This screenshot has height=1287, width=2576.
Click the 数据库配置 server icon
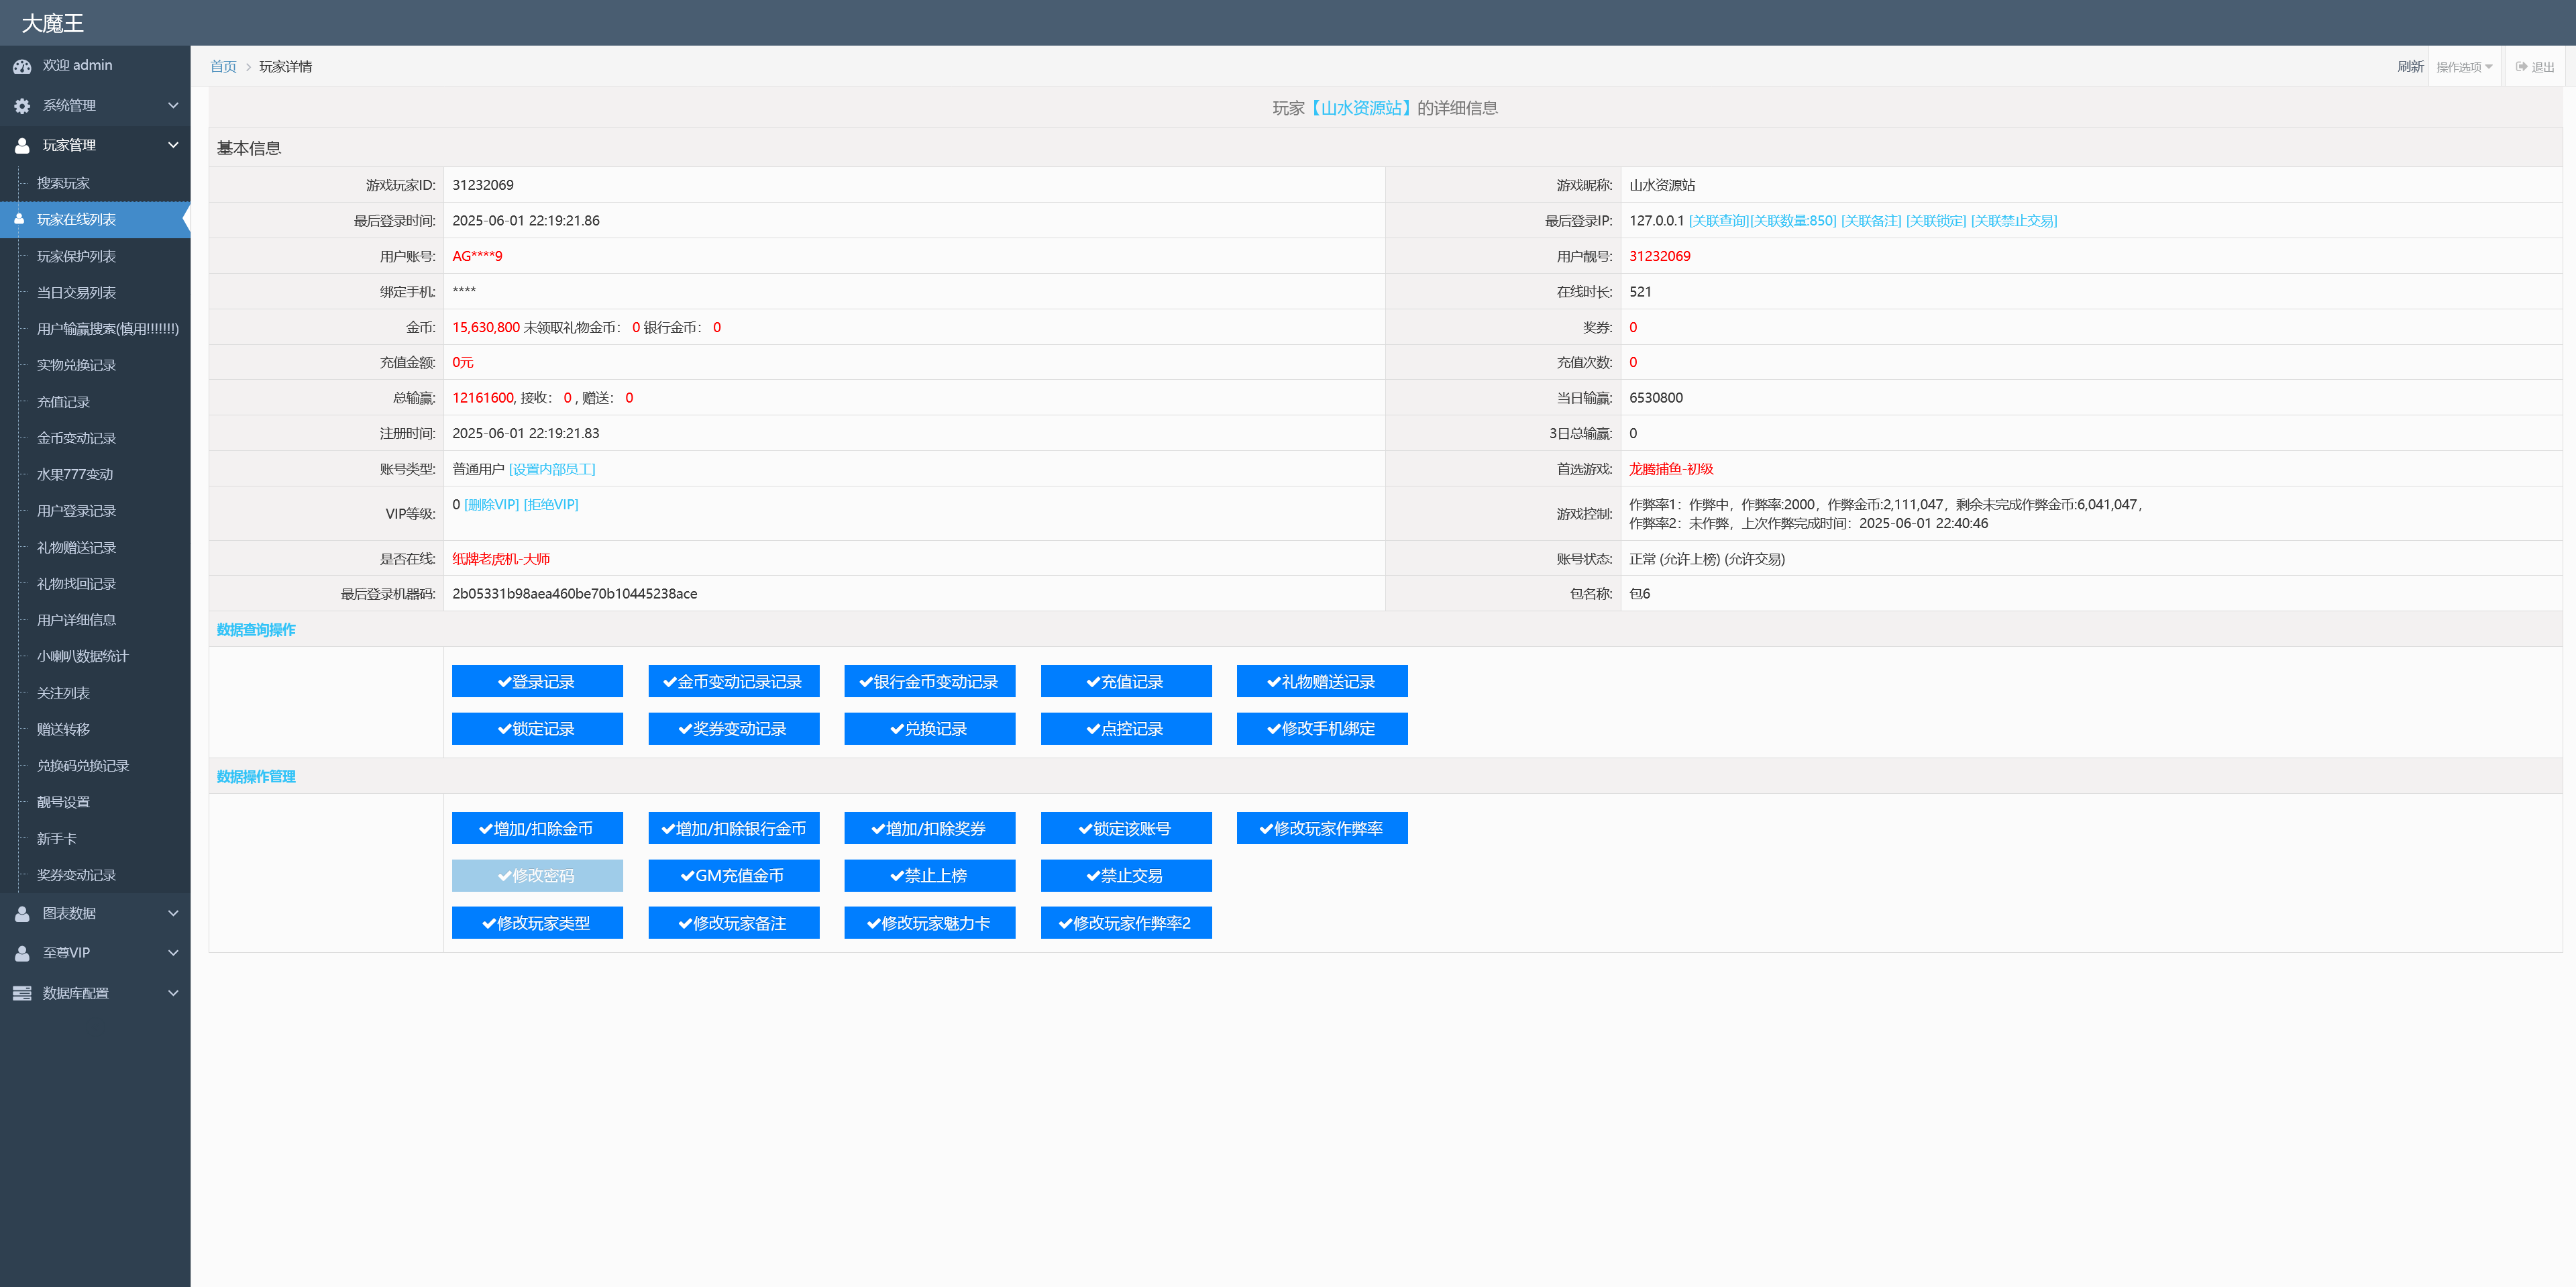point(22,994)
